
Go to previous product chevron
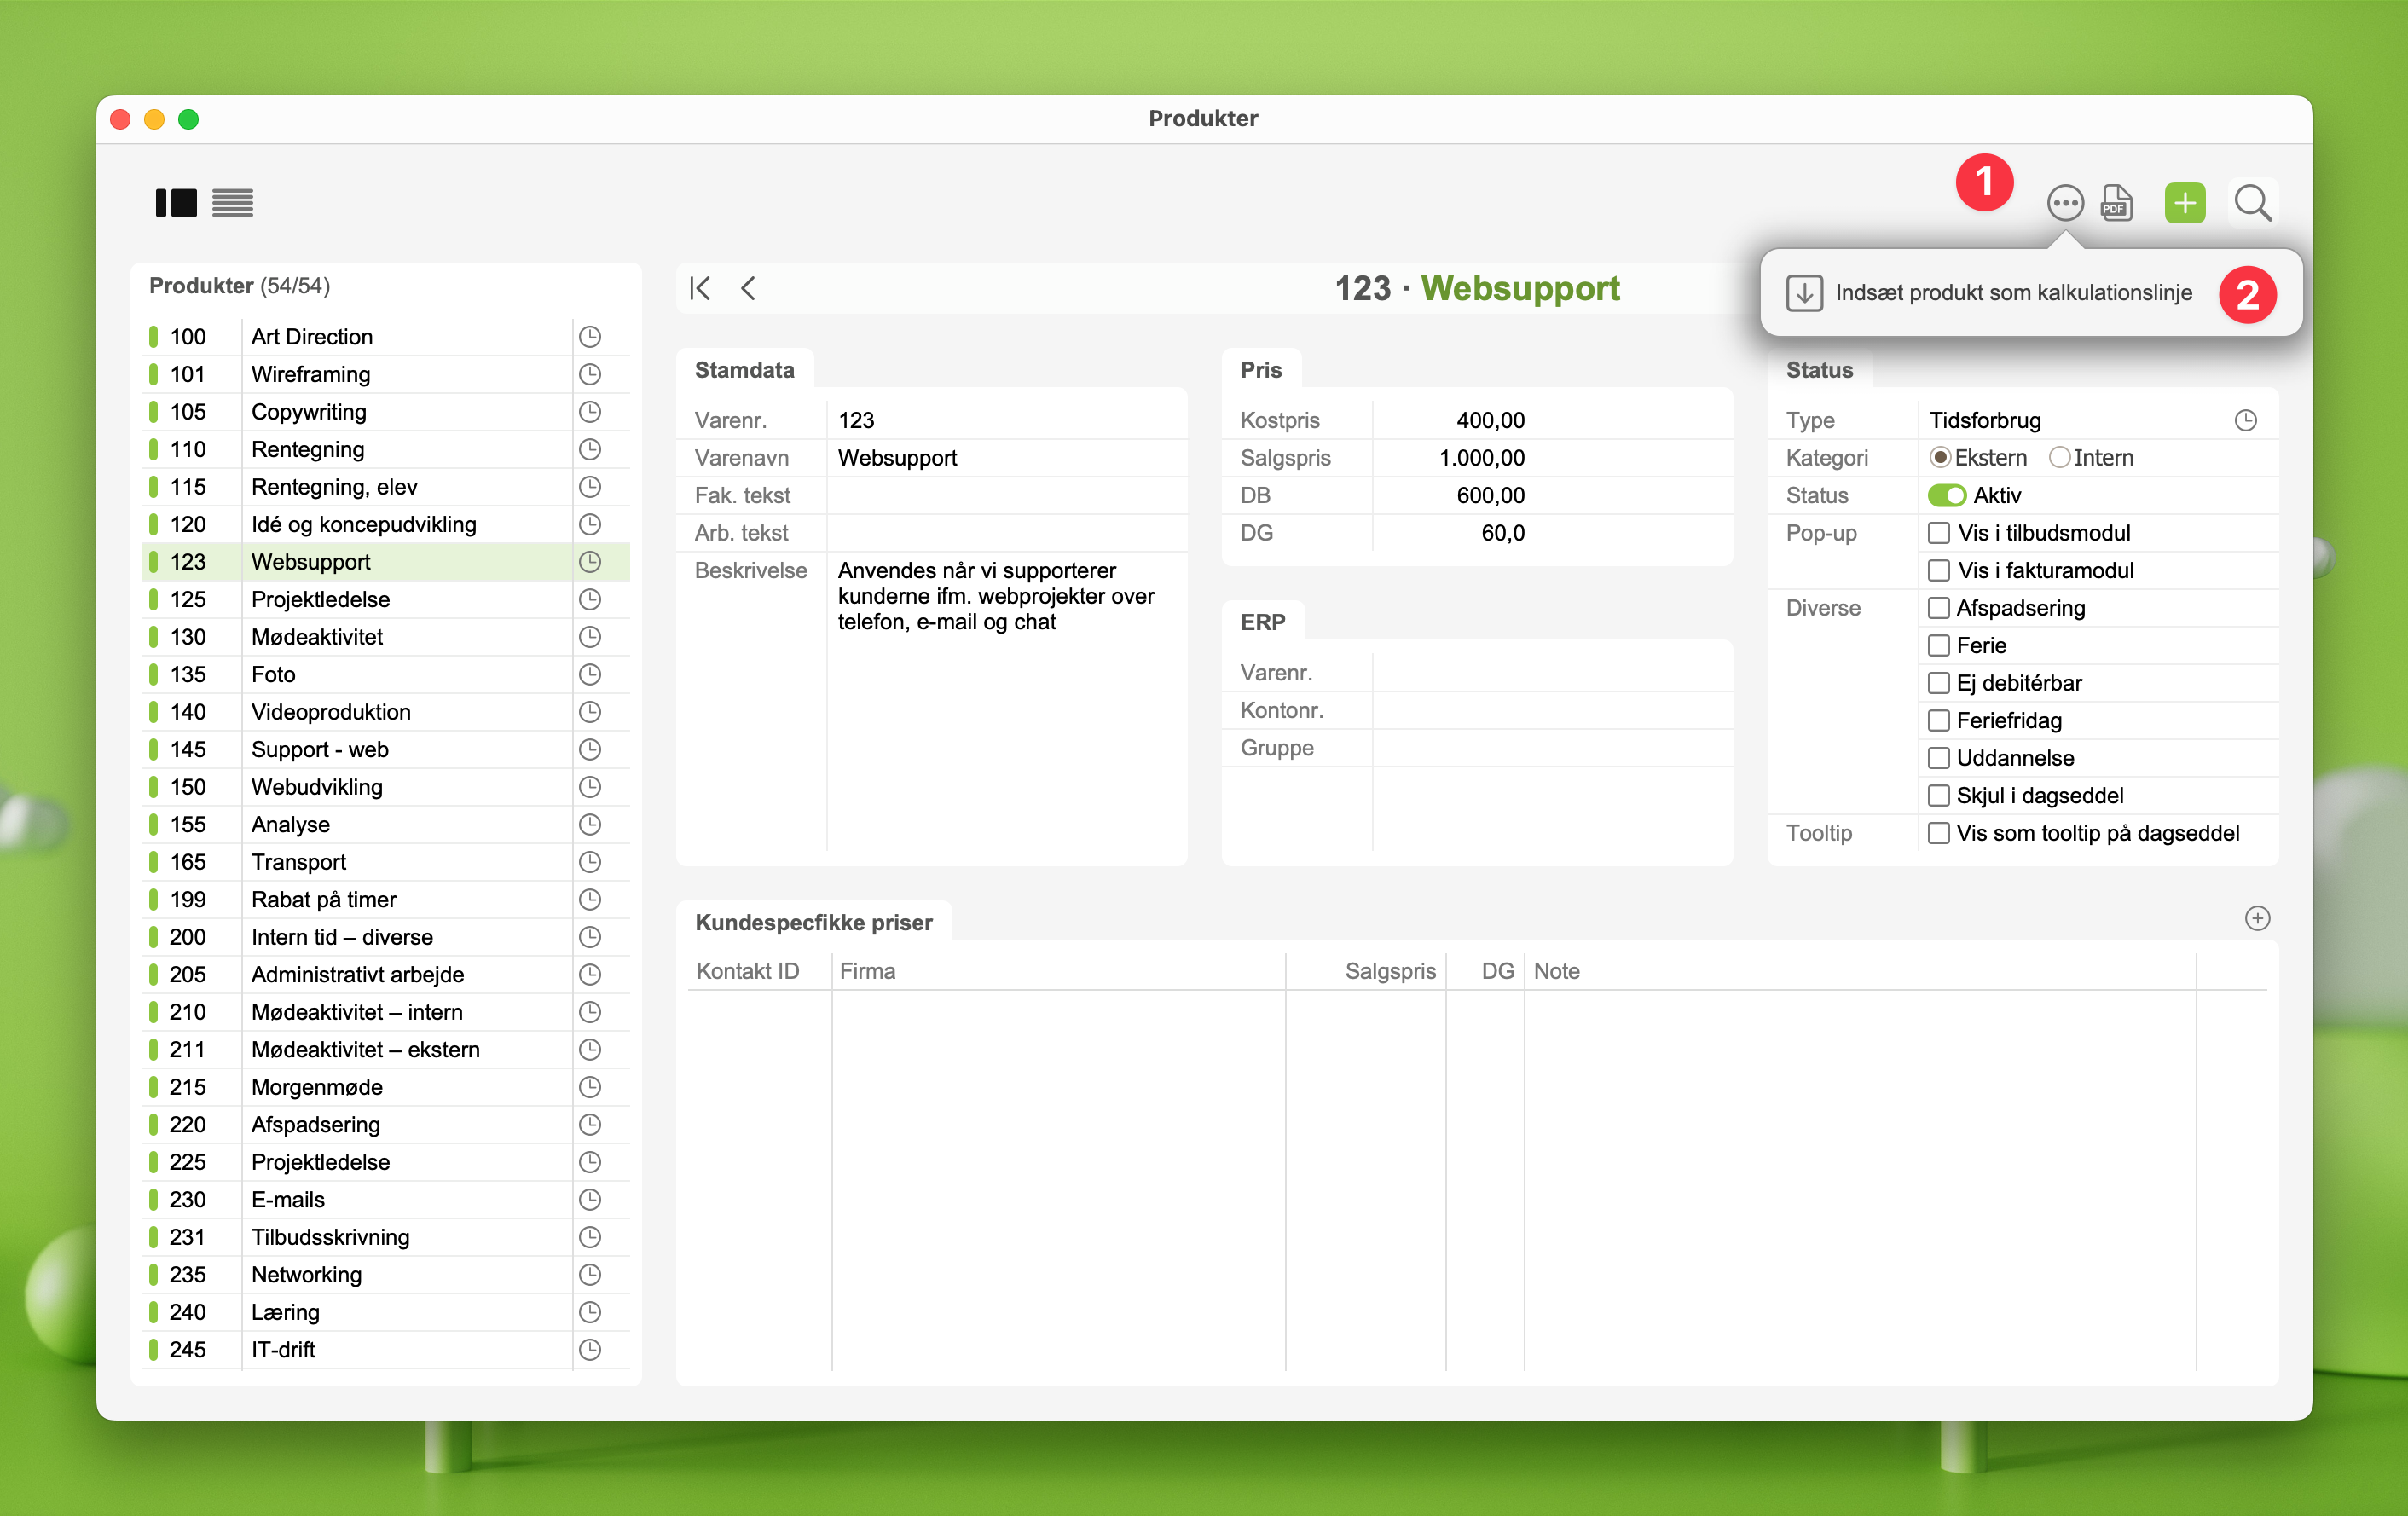pos(748,289)
